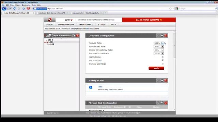
Task: Click the search magnifier icon in search box
Action: 216,8
